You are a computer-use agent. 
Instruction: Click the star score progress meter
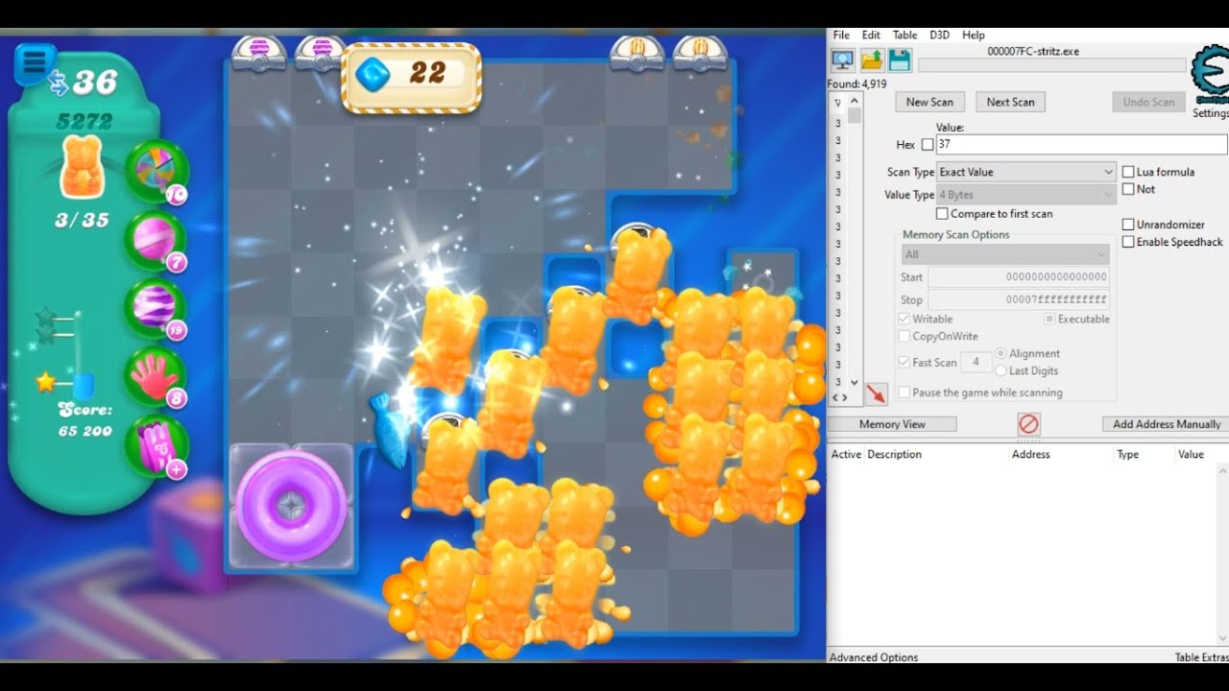coord(82,353)
